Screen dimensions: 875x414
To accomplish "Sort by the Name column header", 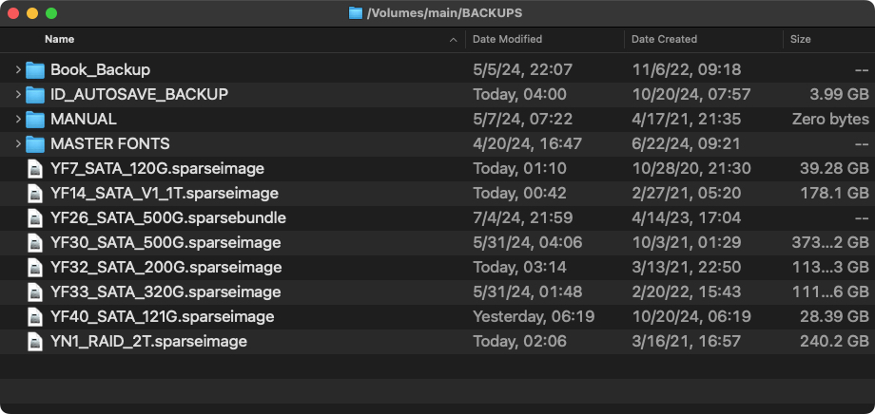I will coord(60,39).
